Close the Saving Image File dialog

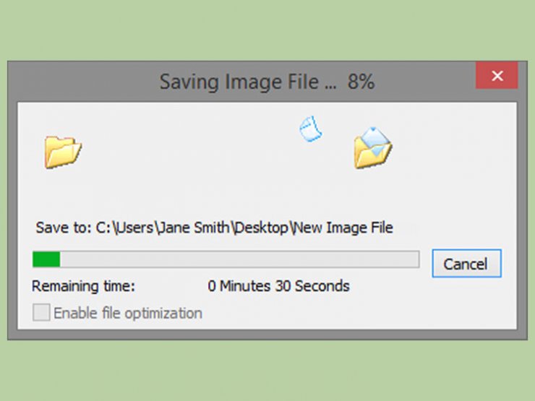point(497,75)
